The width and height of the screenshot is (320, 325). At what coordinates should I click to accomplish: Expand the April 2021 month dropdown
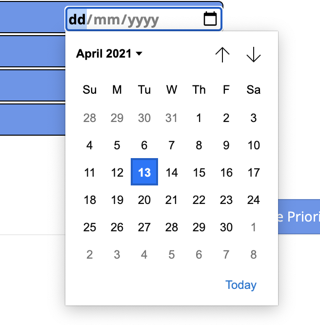point(109,54)
